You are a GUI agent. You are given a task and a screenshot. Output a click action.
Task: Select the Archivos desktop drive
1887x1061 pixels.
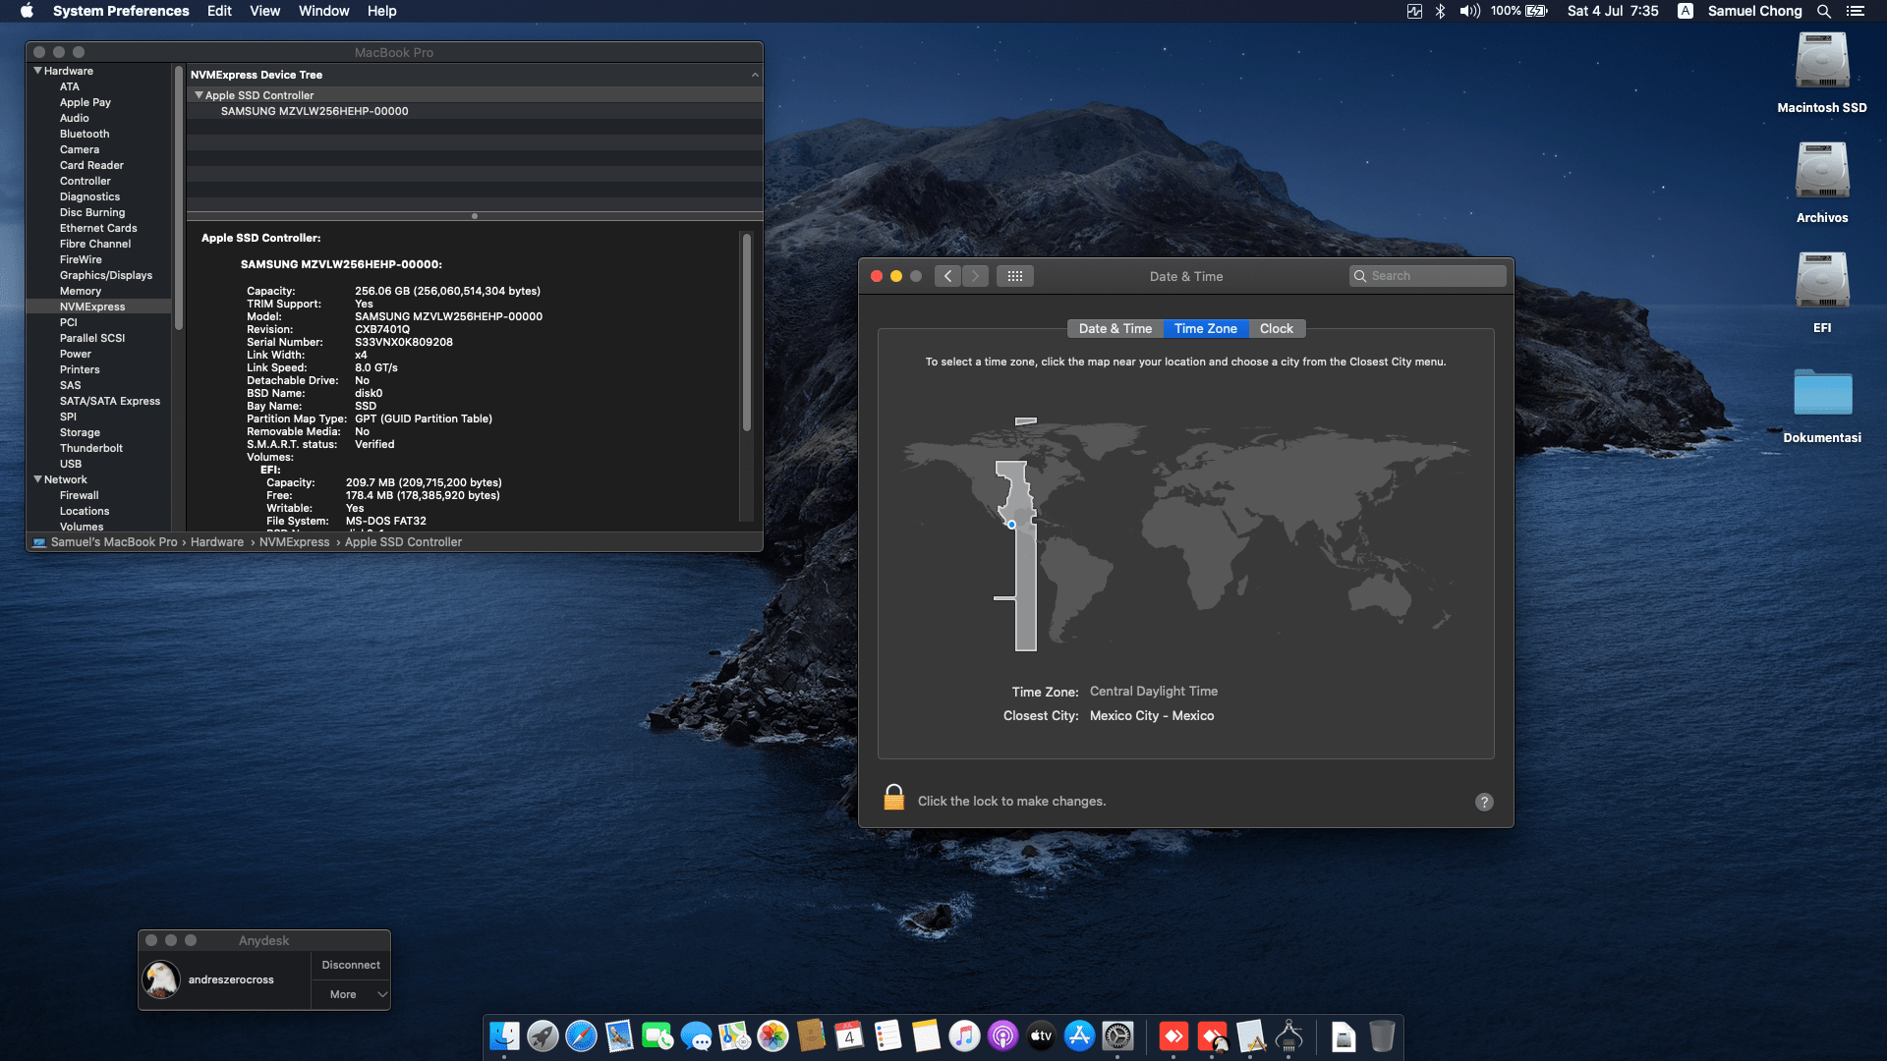tap(1822, 184)
